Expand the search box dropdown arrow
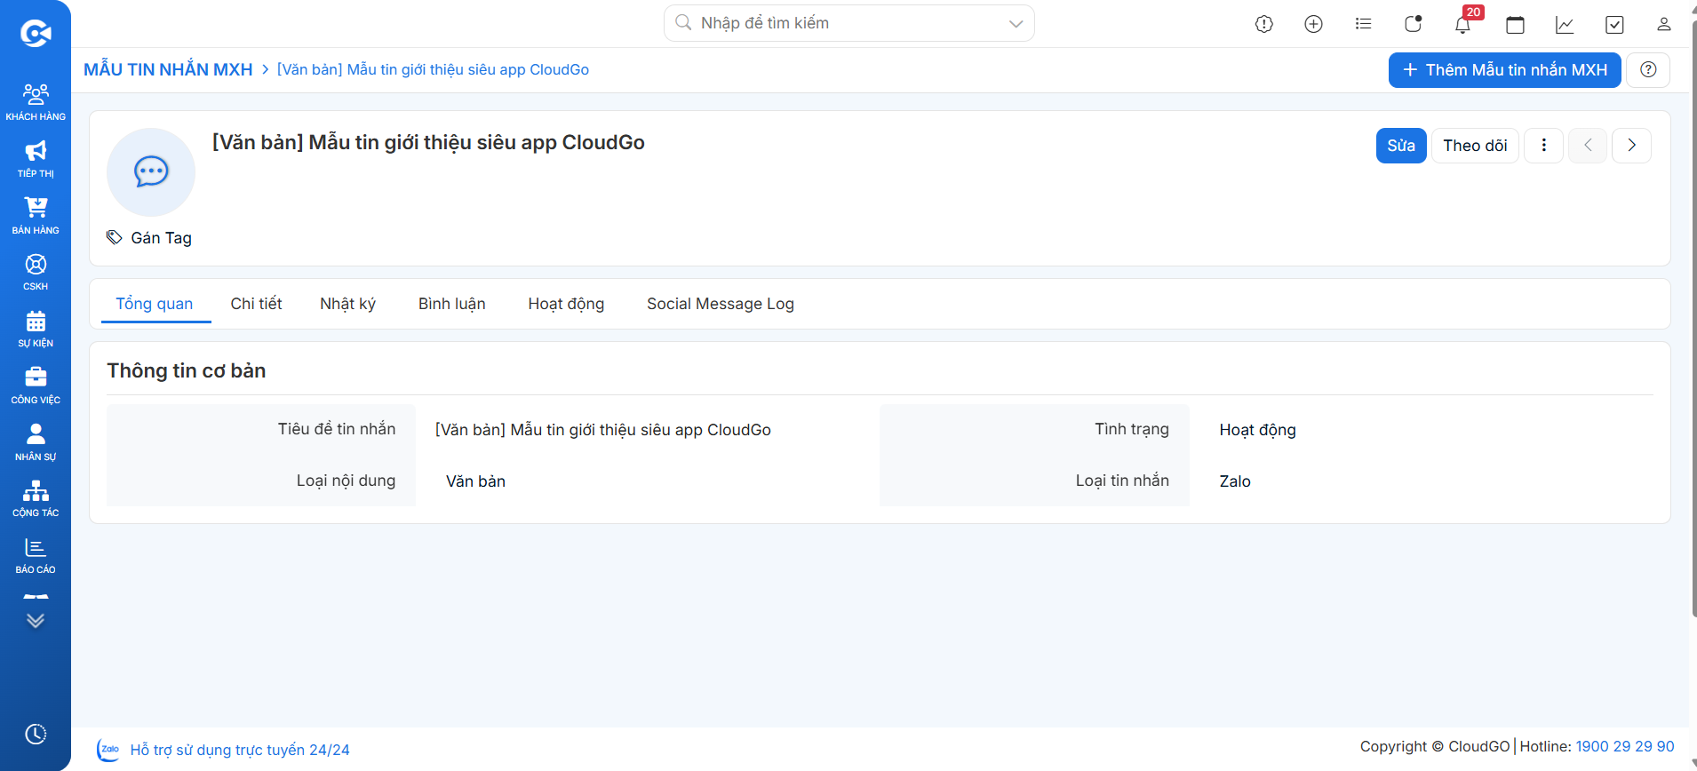 [1016, 24]
